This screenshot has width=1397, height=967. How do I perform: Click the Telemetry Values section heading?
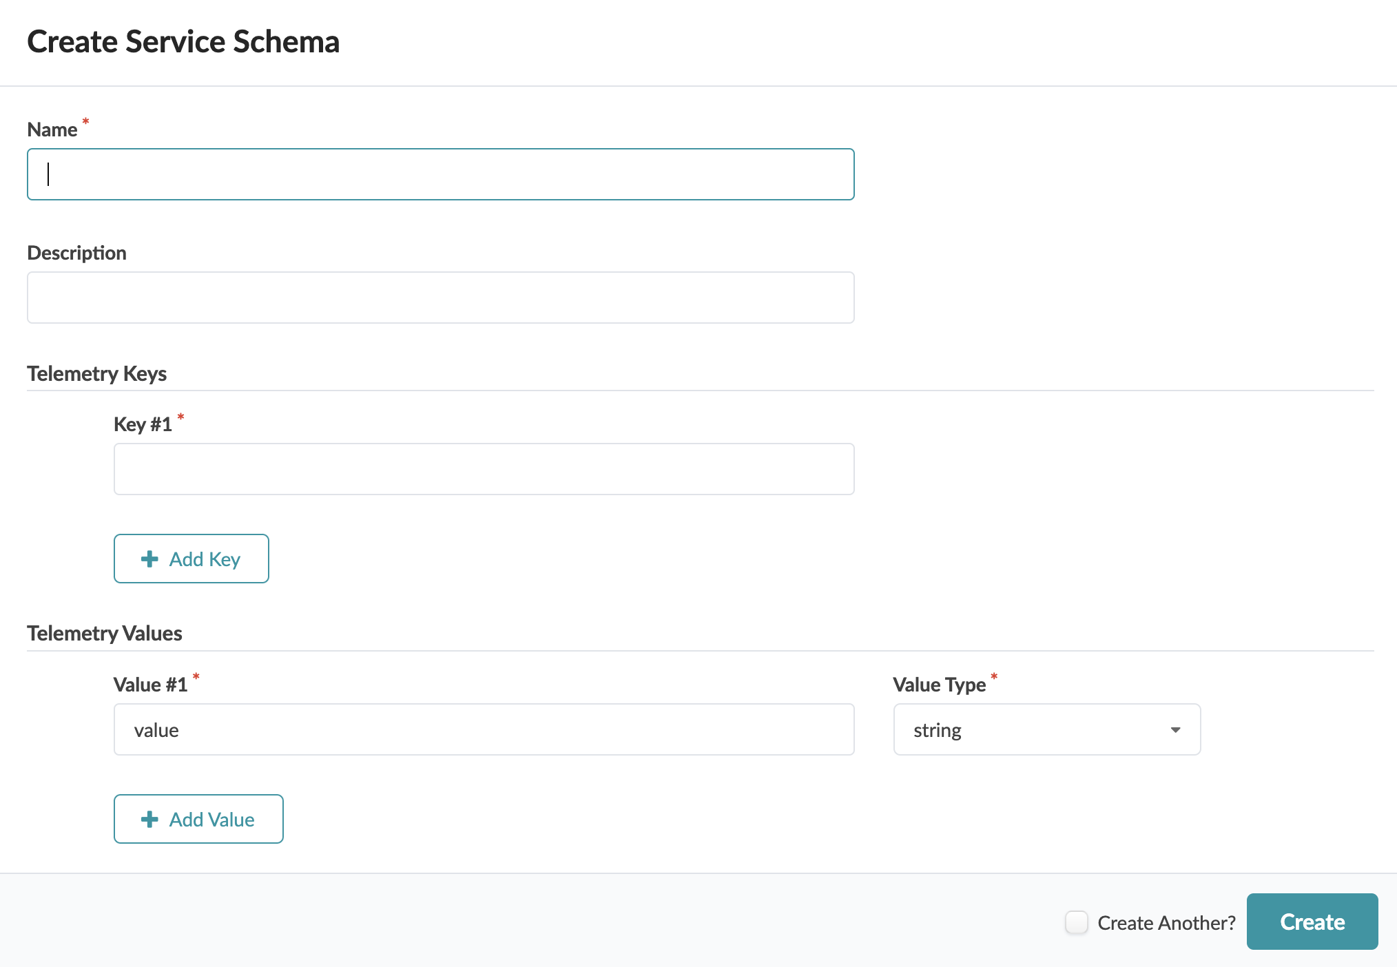click(104, 634)
